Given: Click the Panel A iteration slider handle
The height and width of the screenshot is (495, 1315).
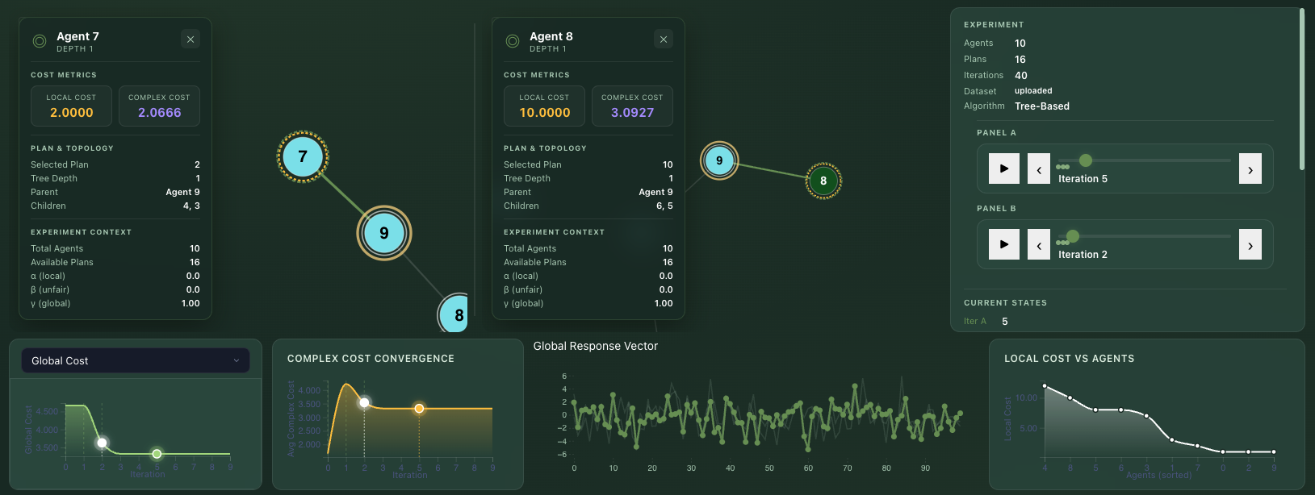Looking at the screenshot, I should click(x=1086, y=160).
